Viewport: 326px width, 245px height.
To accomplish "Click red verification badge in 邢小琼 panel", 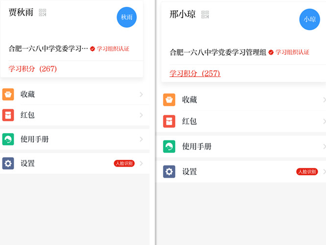I will [x=271, y=52].
